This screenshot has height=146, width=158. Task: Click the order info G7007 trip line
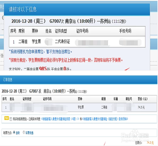[x=44, y=91]
